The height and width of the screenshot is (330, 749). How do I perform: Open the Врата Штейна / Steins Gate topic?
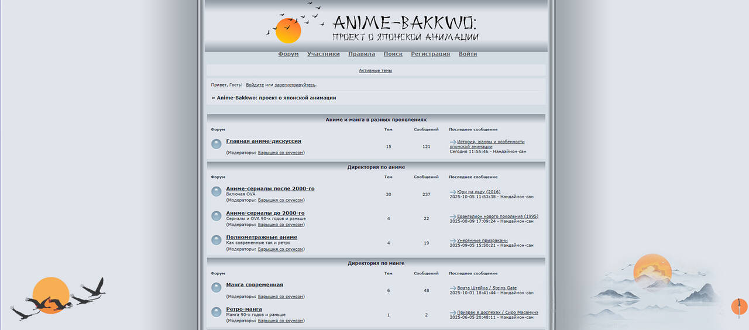pyautogui.click(x=487, y=288)
